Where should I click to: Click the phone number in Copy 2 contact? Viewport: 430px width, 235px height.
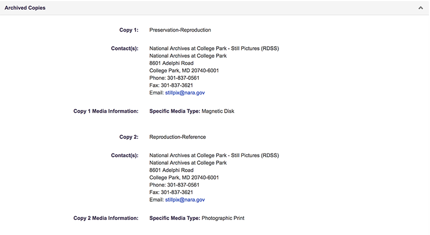click(x=171, y=185)
